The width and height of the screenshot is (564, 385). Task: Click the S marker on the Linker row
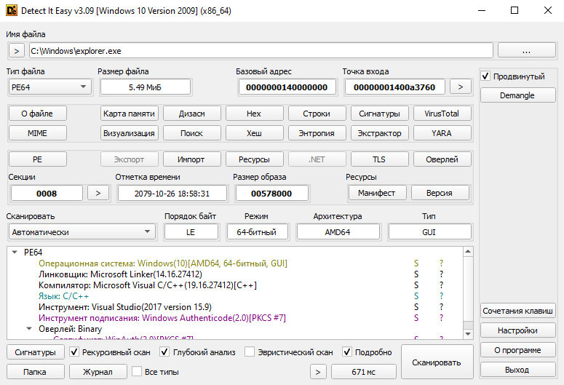point(416,274)
